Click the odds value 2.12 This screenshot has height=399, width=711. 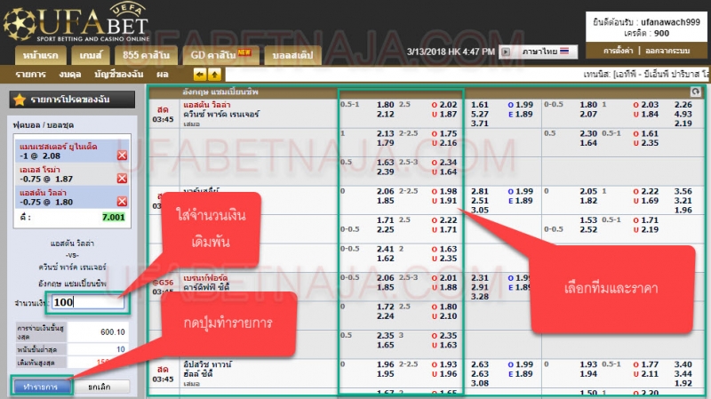click(x=386, y=115)
